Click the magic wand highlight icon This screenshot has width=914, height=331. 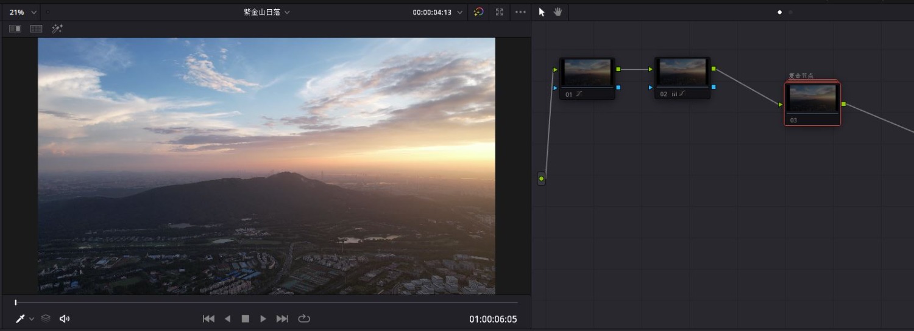coord(57,29)
